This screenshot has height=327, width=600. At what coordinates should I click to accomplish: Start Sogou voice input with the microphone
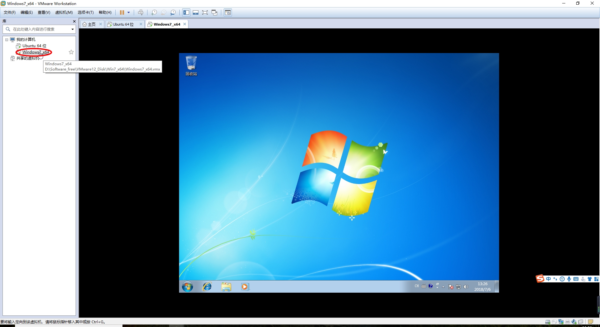(569, 279)
